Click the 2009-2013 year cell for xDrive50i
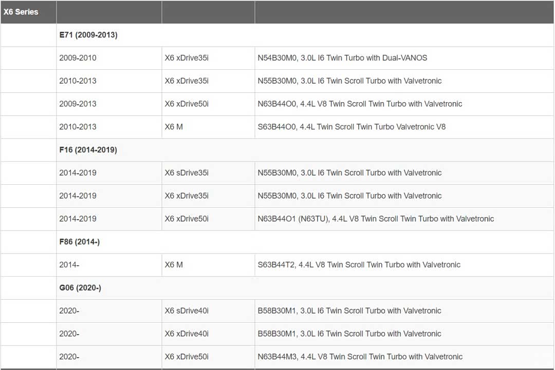Screen dimensions: 555x370 (x=78, y=104)
